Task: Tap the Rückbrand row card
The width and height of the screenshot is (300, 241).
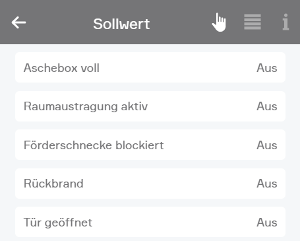Action: (x=150, y=184)
